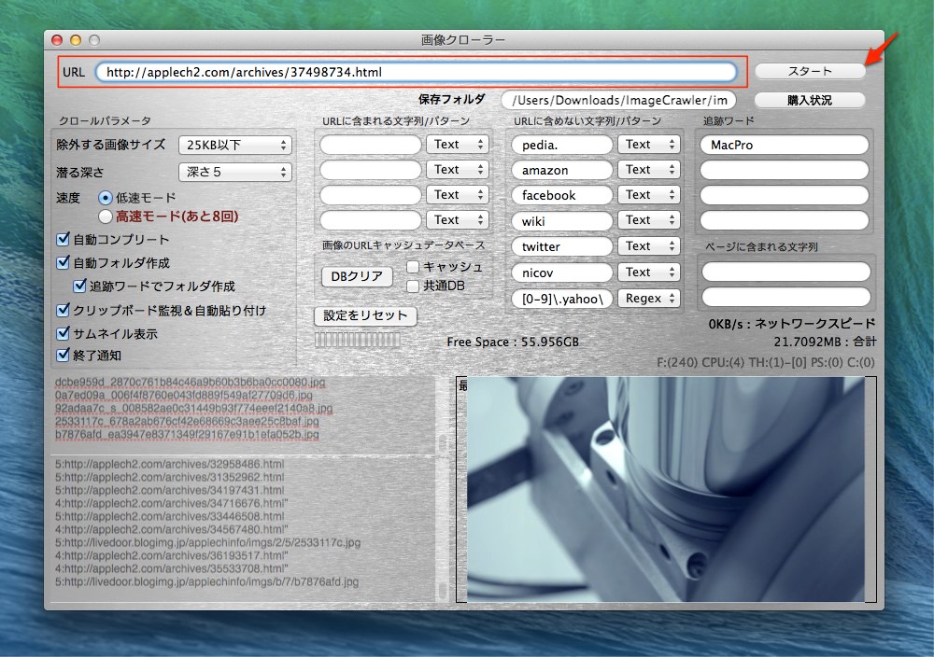Select 92adaa7c_s_008582ae0c31449b93f774eeef2140a8.jpg entry
The width and height of the screenshot is (934, 657).
(x=193, y=408)
